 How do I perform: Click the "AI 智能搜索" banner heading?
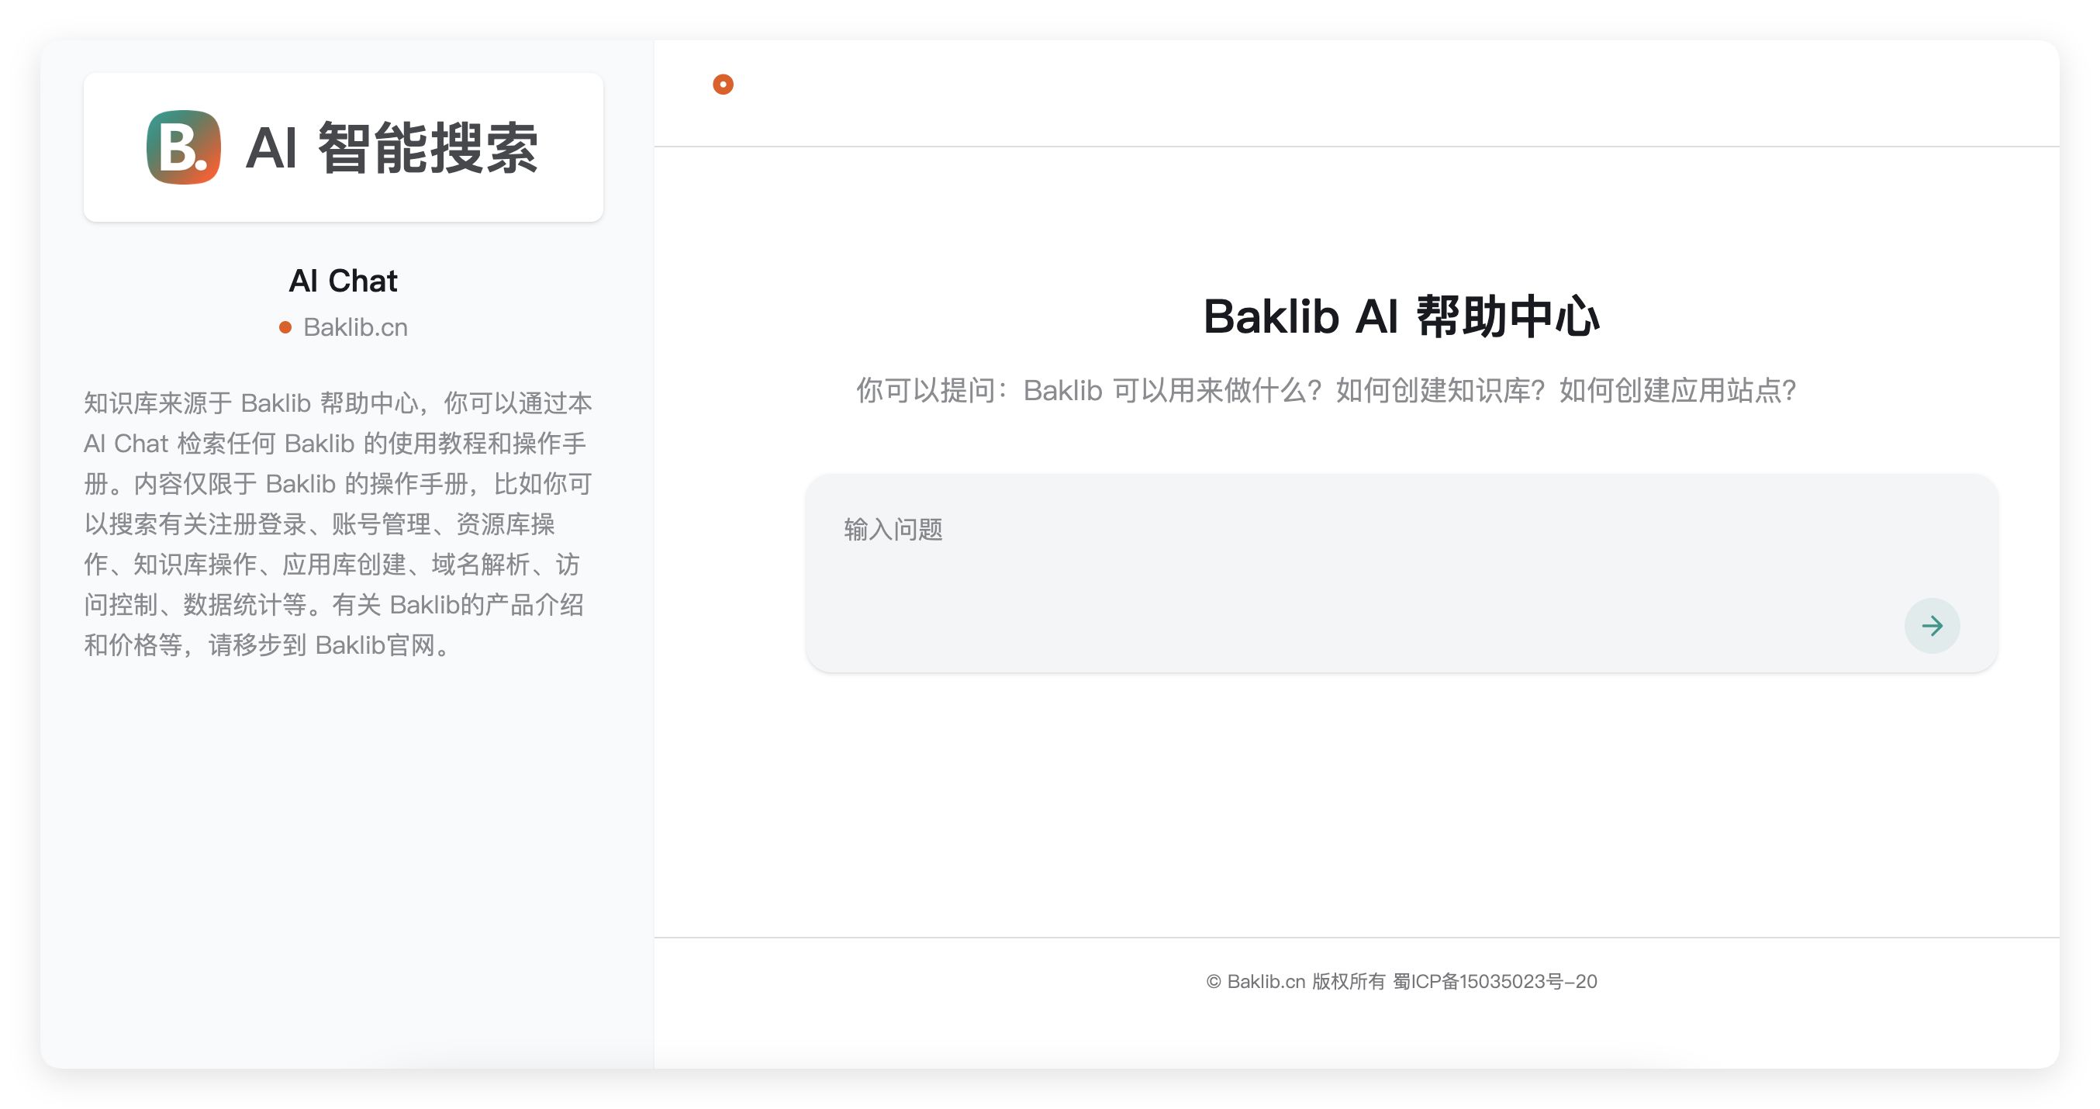point(392,147)
